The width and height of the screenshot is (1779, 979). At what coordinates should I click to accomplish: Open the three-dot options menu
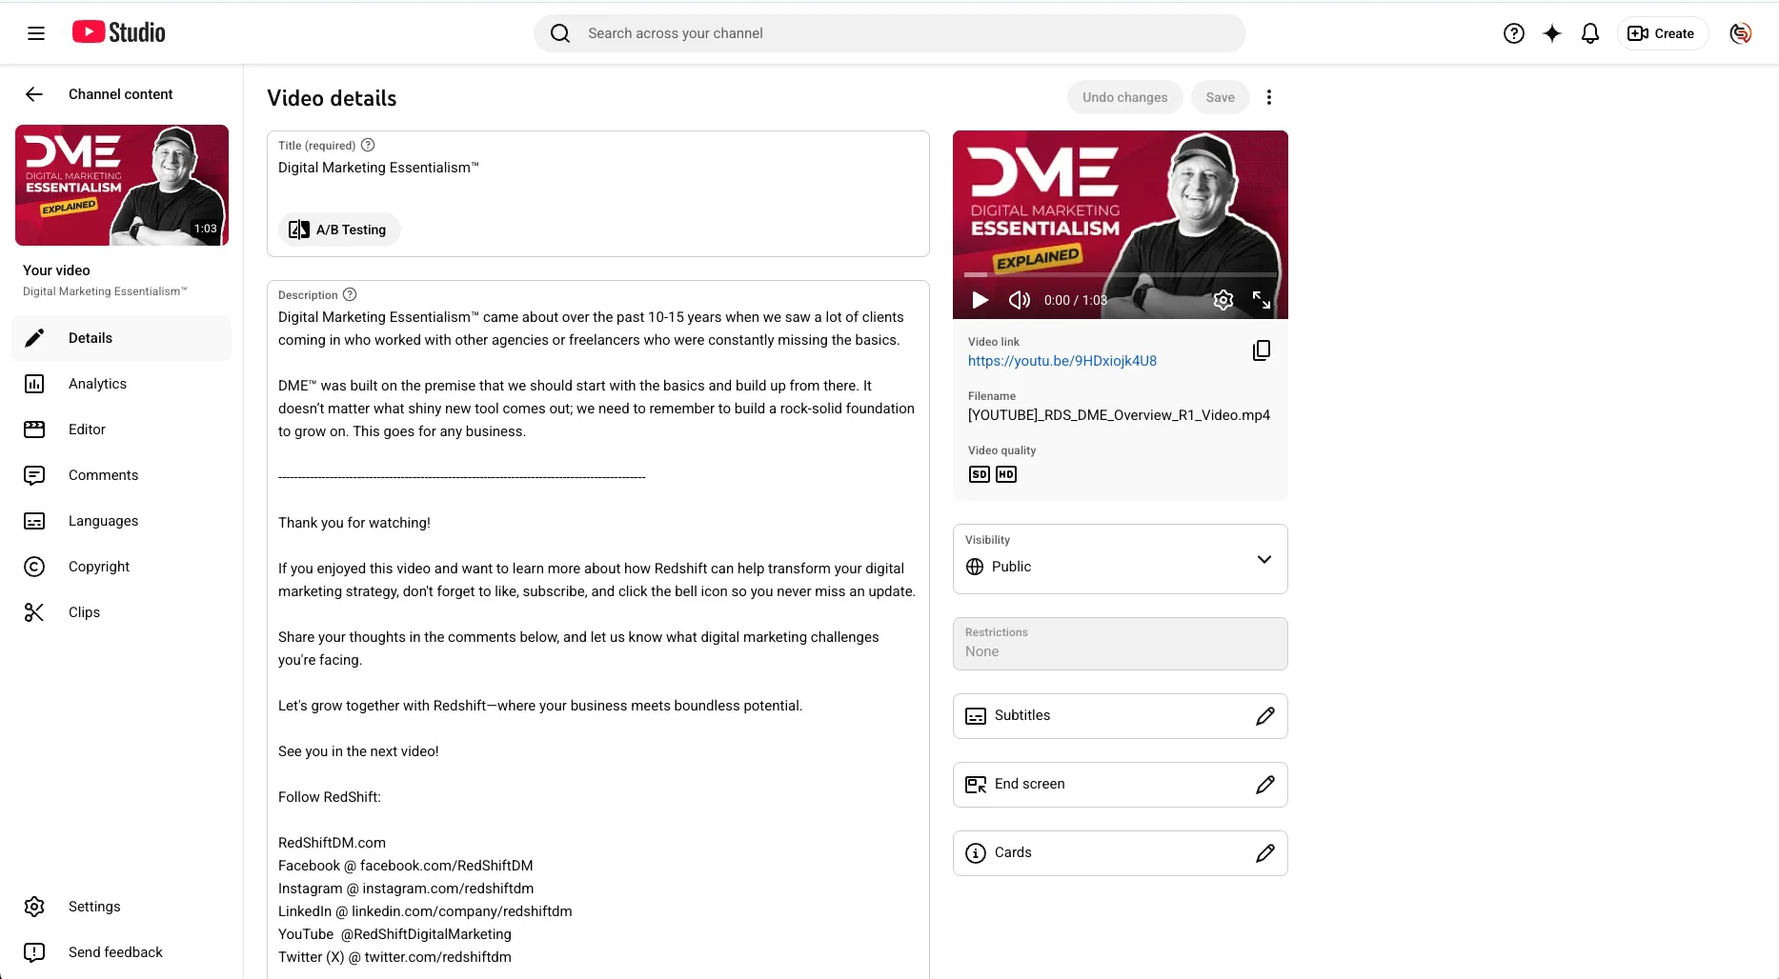coord(1269,96)
